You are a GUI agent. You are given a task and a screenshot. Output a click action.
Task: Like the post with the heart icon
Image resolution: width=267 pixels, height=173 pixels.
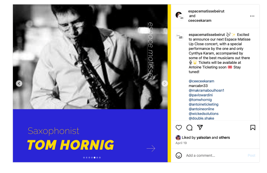tap(179, 127)
